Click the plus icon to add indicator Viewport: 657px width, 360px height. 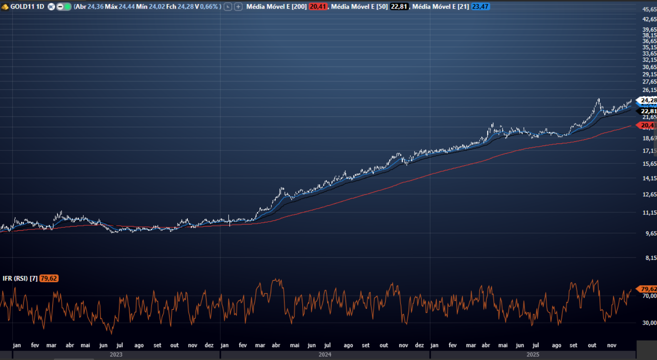pyautogui.click(x=238, y=7)
